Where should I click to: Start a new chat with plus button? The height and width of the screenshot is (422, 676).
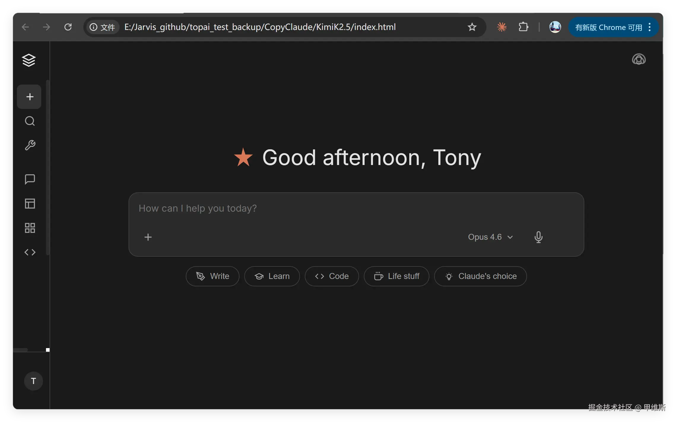(29, 97)
